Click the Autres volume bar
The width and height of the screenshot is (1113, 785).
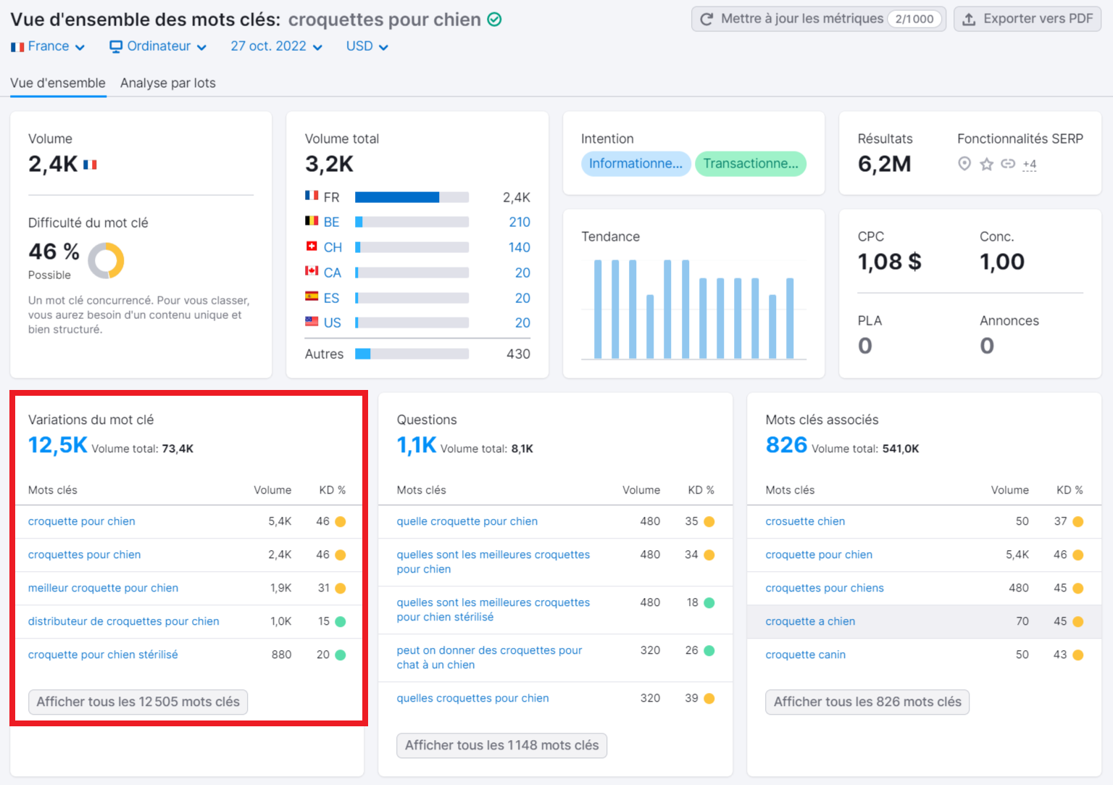(412, 354)
